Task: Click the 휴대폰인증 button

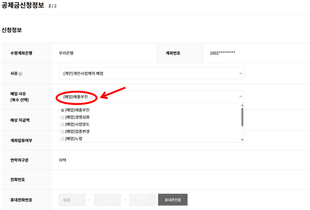Action: click(173, 200)
